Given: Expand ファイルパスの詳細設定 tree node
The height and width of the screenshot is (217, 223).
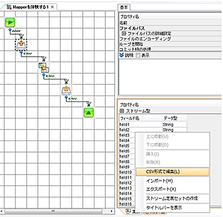Looking at the screenshot, I should click(x=124, y=34).
